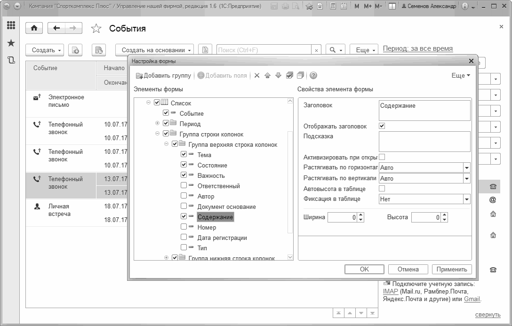Enable the Ответственный checkbox
The width and height of the screenshot is (512, 326).
tap(184, 186)
